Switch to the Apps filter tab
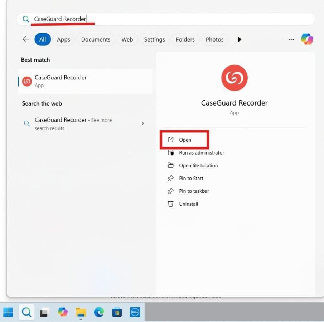The width and height of the screenshot is (324, 322). [63, 39]
